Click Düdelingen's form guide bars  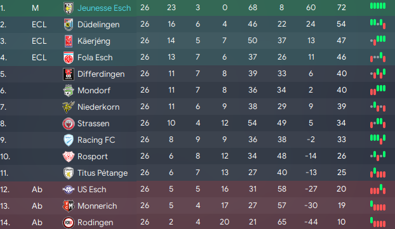(x=378, y=24)
